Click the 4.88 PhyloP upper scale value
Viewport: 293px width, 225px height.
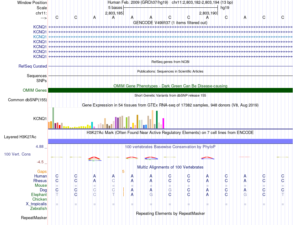coord(40,146)
